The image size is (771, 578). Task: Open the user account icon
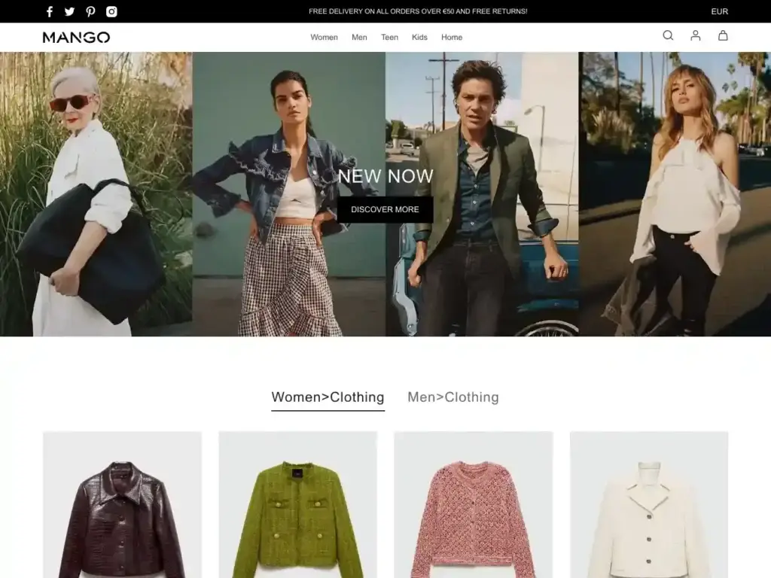(x=696, y=35)
